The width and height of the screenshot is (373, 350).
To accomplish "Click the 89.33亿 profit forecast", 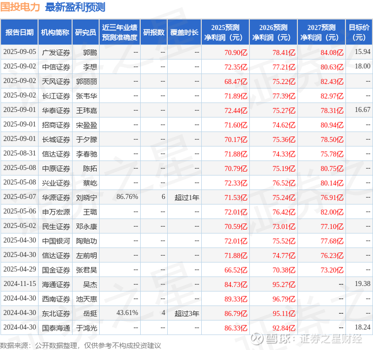I will click(x=236, y=299).
